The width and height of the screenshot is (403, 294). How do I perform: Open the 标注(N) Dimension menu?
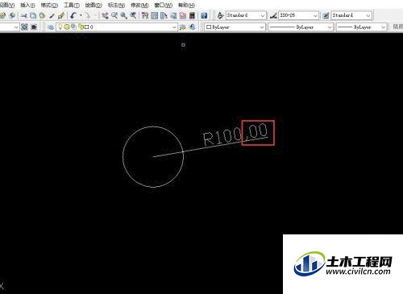(x=116, y=5)
